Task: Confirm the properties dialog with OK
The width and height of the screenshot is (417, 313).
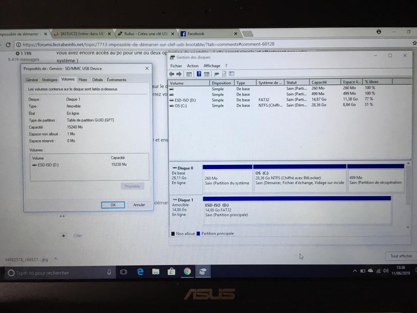Action: [113, 205]
